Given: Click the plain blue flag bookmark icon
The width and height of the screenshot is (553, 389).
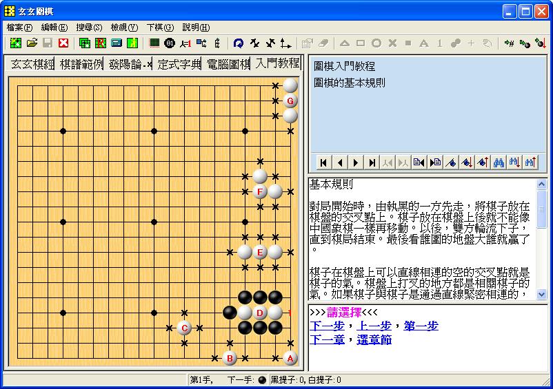Looking at the screenshot, I should click(451, 162).
